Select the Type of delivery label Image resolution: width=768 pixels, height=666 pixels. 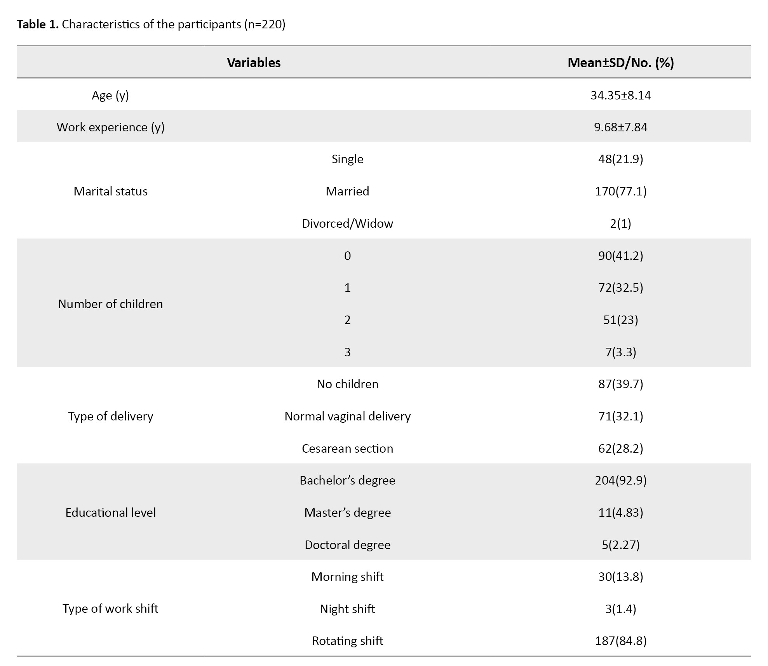tap(110, 416)
